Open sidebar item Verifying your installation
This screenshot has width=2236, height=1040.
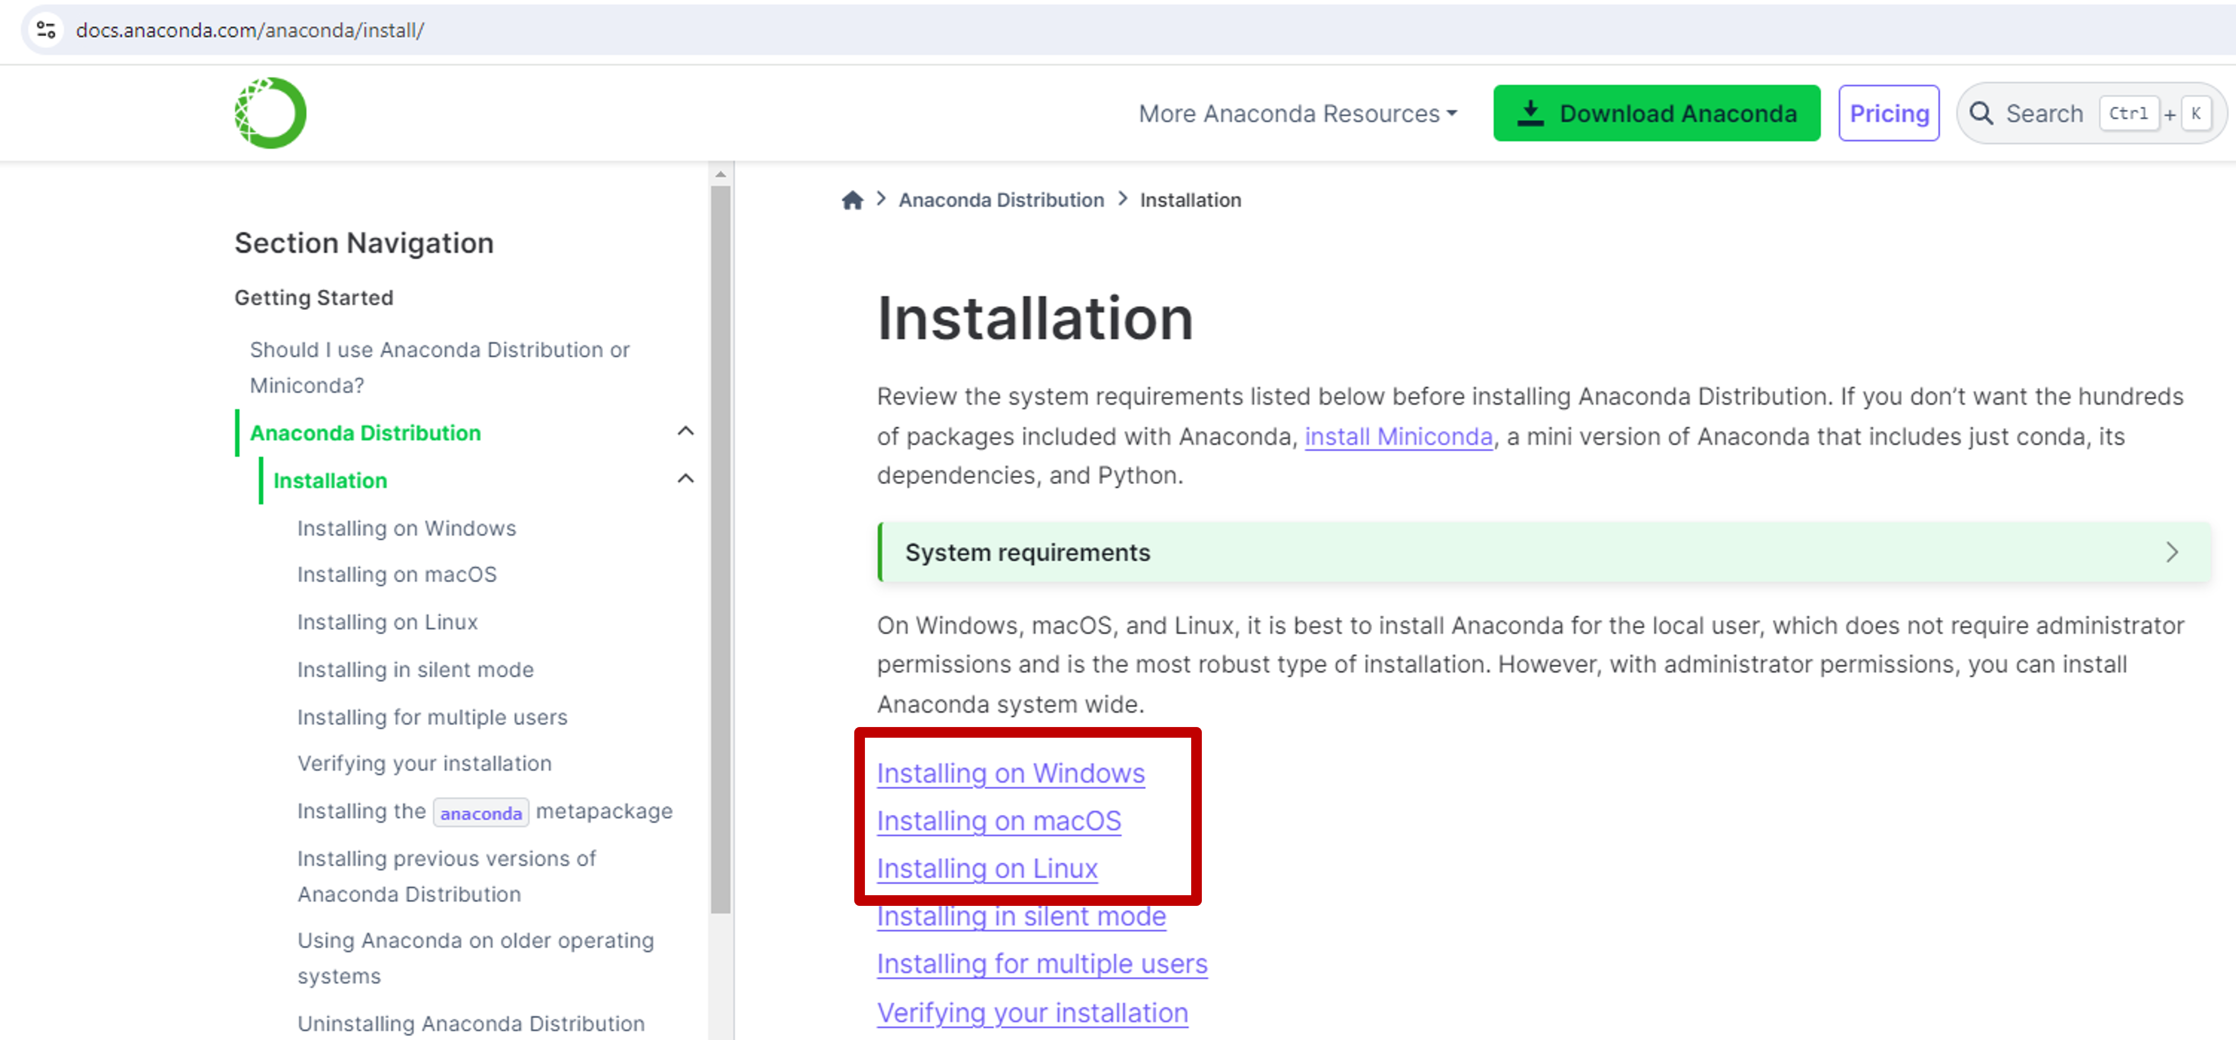pyautogui.click(x=424, y=764)
